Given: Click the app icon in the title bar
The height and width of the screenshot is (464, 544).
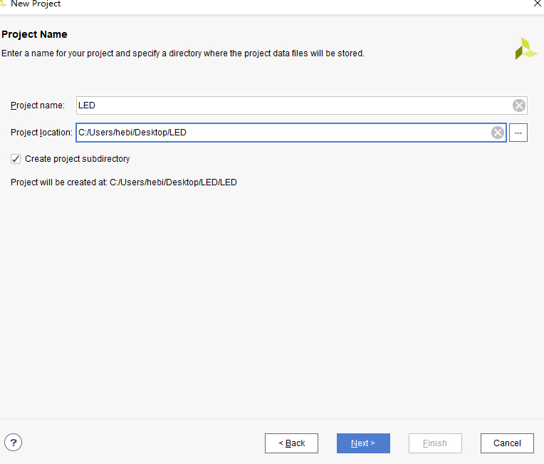Looking at the screenshot, I should point(4,4).
